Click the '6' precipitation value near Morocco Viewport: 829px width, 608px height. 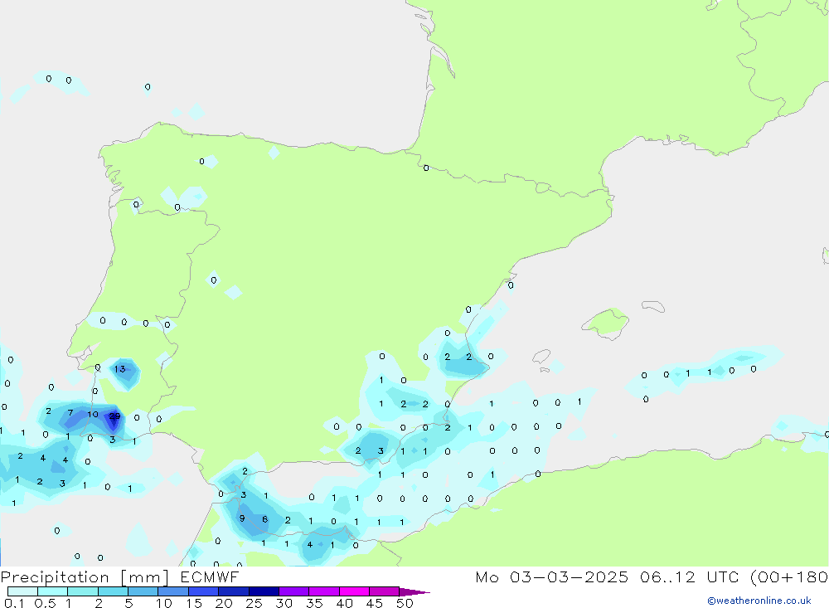265,519
